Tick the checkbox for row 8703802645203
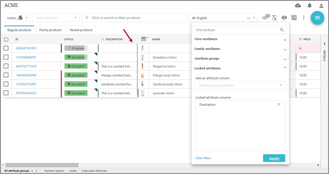The image size is (329, 174). [6, 93]
